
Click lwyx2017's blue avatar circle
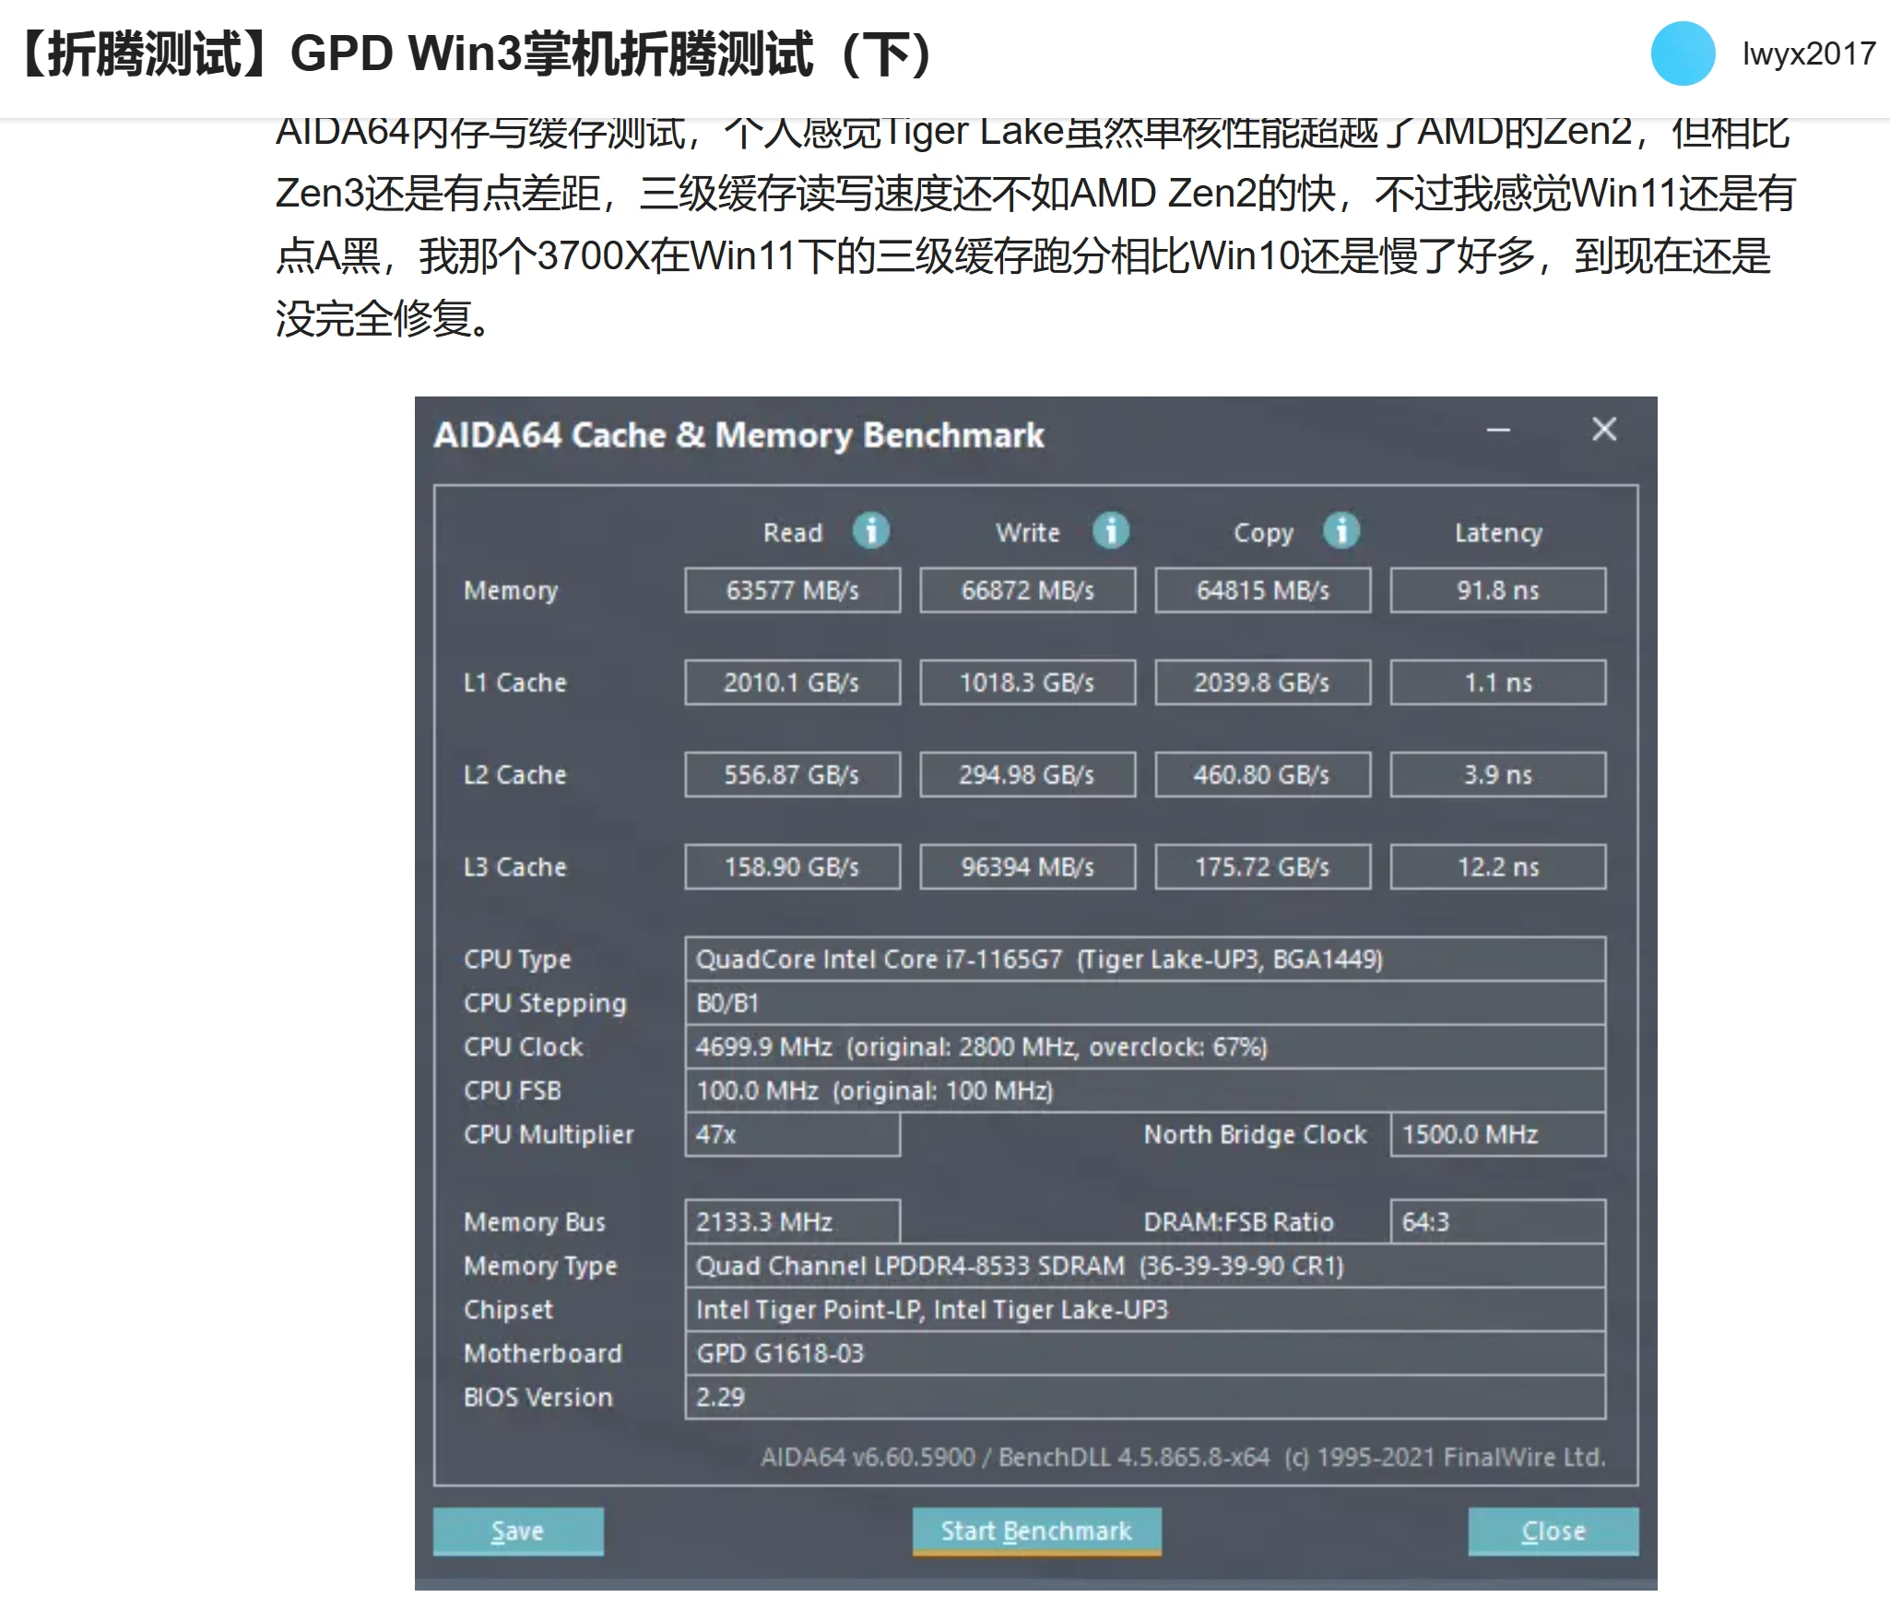point(1683,53)
